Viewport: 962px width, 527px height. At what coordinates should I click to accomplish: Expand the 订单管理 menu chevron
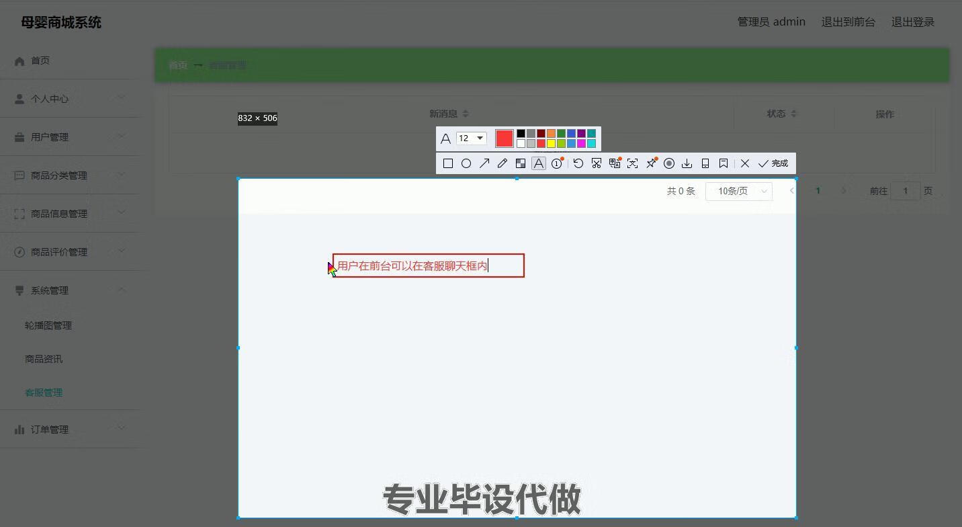coord(122,428)
